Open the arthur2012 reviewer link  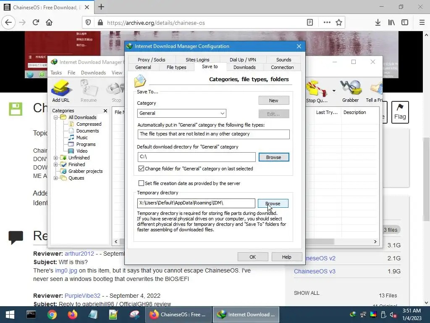pos(79,254)
